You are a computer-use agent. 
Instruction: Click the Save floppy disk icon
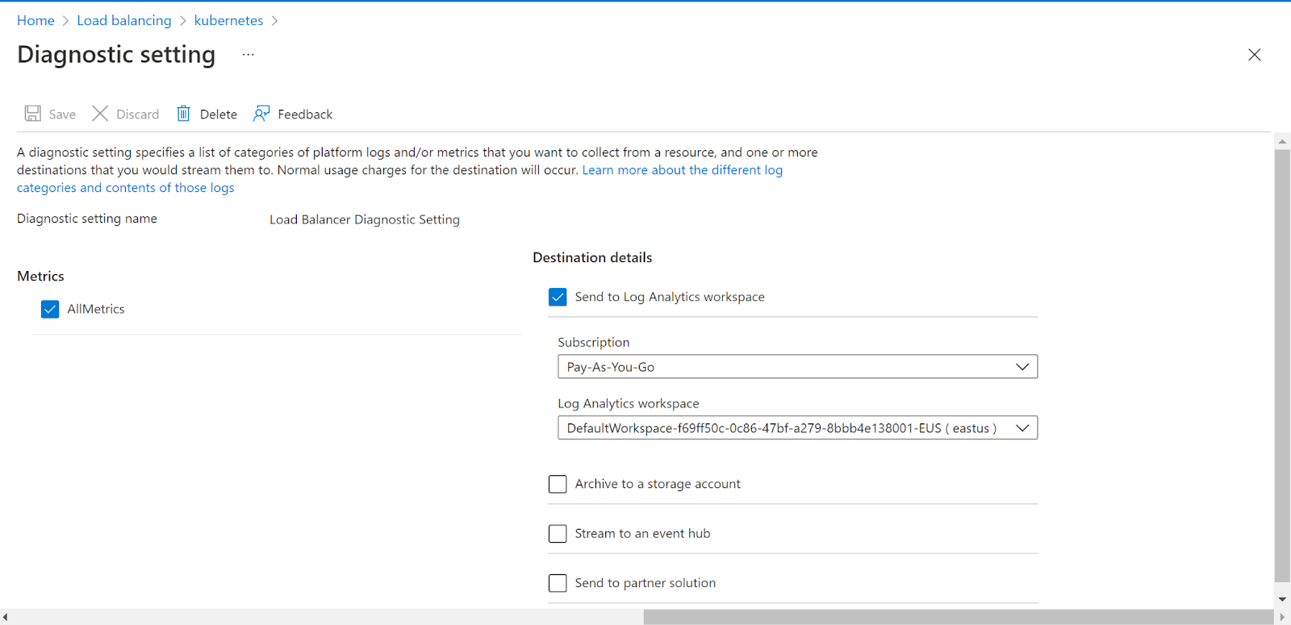pos(32,114)
